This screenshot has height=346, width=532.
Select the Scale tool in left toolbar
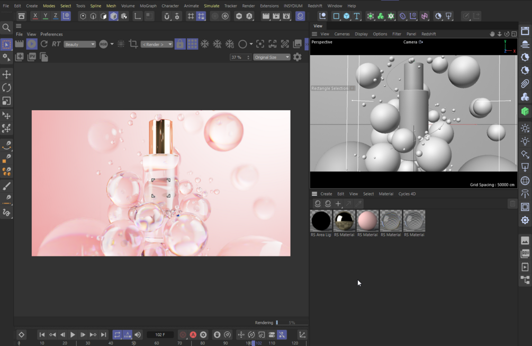[6, 101]
